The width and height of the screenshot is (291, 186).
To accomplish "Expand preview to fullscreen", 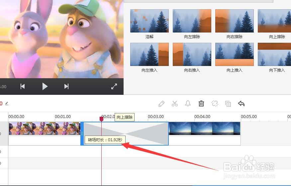I will [114, 86].
